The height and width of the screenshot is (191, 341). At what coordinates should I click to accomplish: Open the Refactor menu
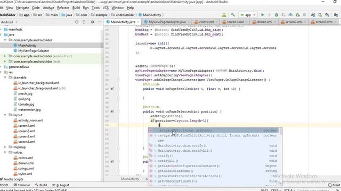pos(63,8)
